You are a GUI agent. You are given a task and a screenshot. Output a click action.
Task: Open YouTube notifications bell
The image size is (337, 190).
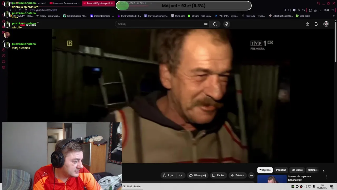[x=316, y=24]
